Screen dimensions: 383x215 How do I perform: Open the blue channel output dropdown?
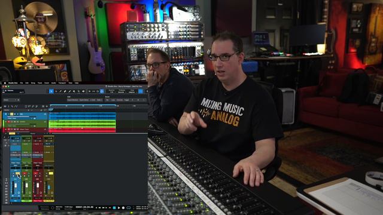(16, 165)
